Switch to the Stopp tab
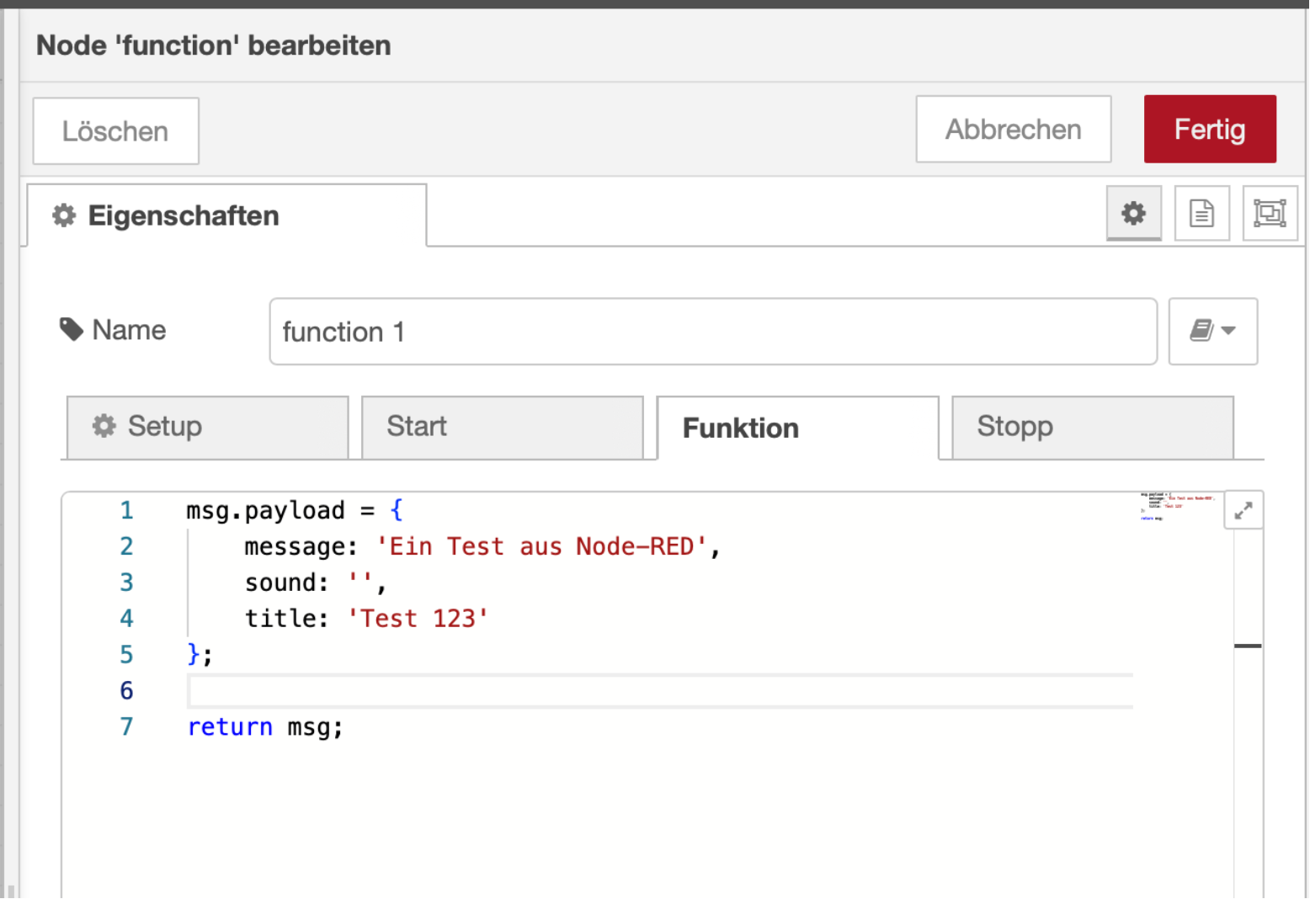1310x899 pixels. (x=1092, y=427)
